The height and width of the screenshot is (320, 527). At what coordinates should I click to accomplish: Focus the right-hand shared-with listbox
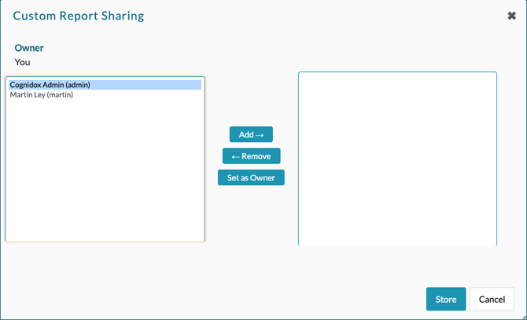click(397, 158)
